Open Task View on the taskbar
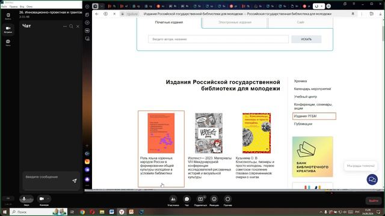The height and width of the screenshot is (216, 385). [72, 212]
